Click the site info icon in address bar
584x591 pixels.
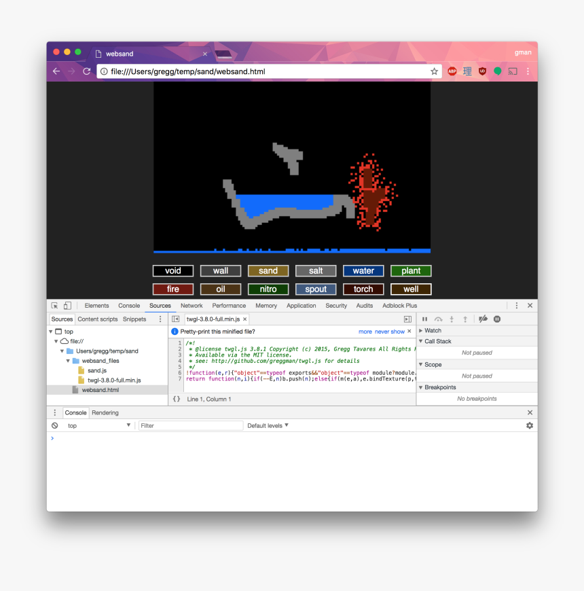click(x=104, y=71)
